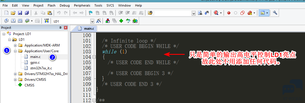This screenshot has height=103, width=305.
Task: Click Manage Run-Time Environment green diamond icon
Action: tap(121, 21)
